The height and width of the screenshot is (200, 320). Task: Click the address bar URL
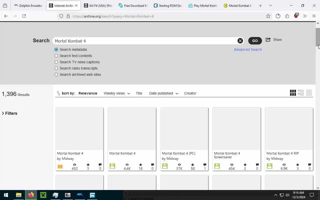113,16
